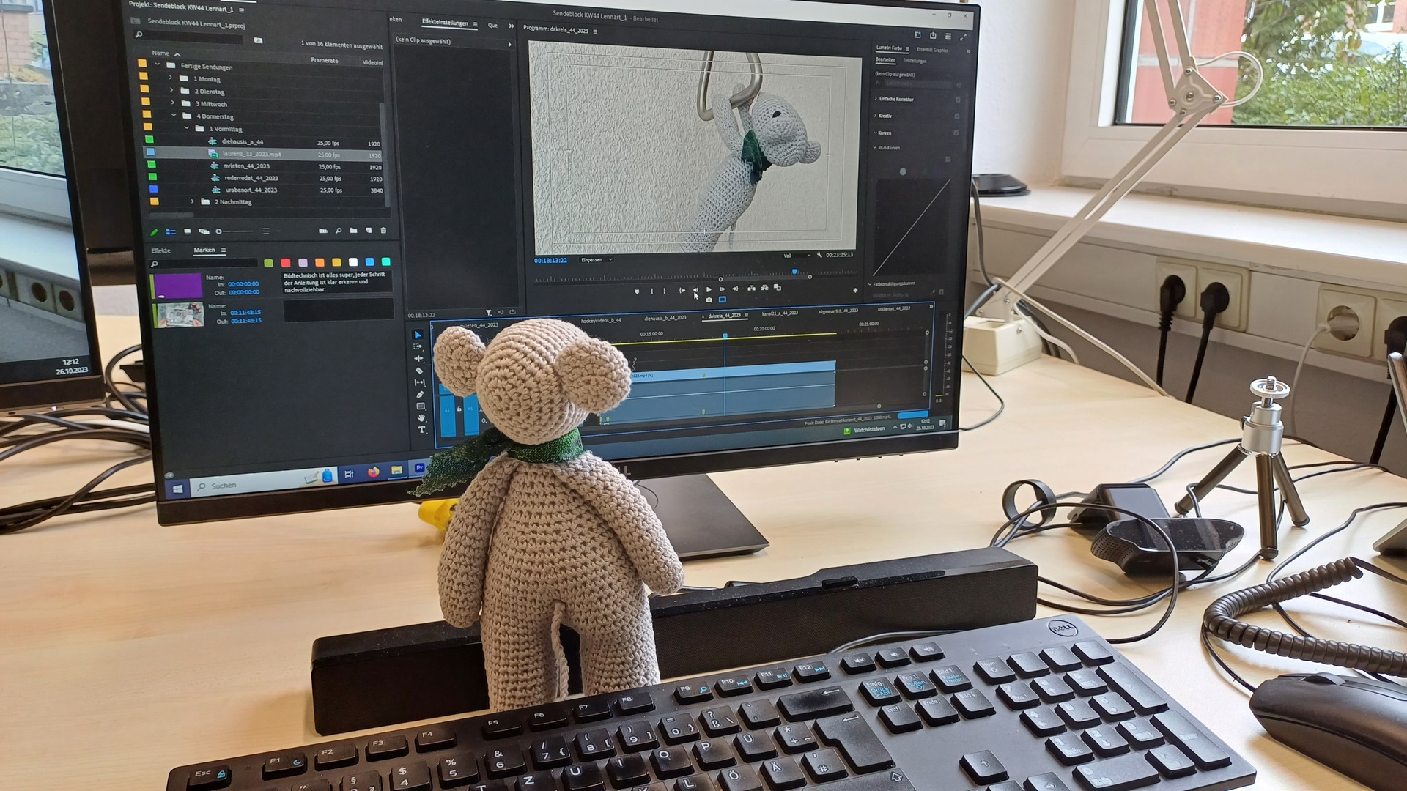Select the Hand tool

pos(421,417)
